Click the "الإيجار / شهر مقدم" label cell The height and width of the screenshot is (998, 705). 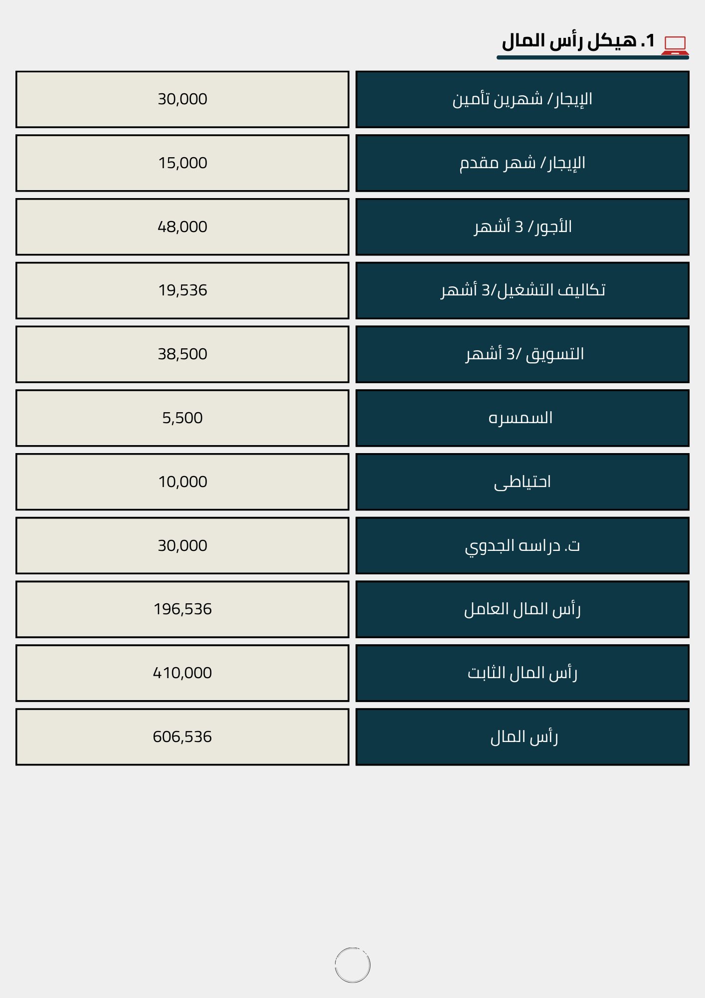click(x=523, y=163)
